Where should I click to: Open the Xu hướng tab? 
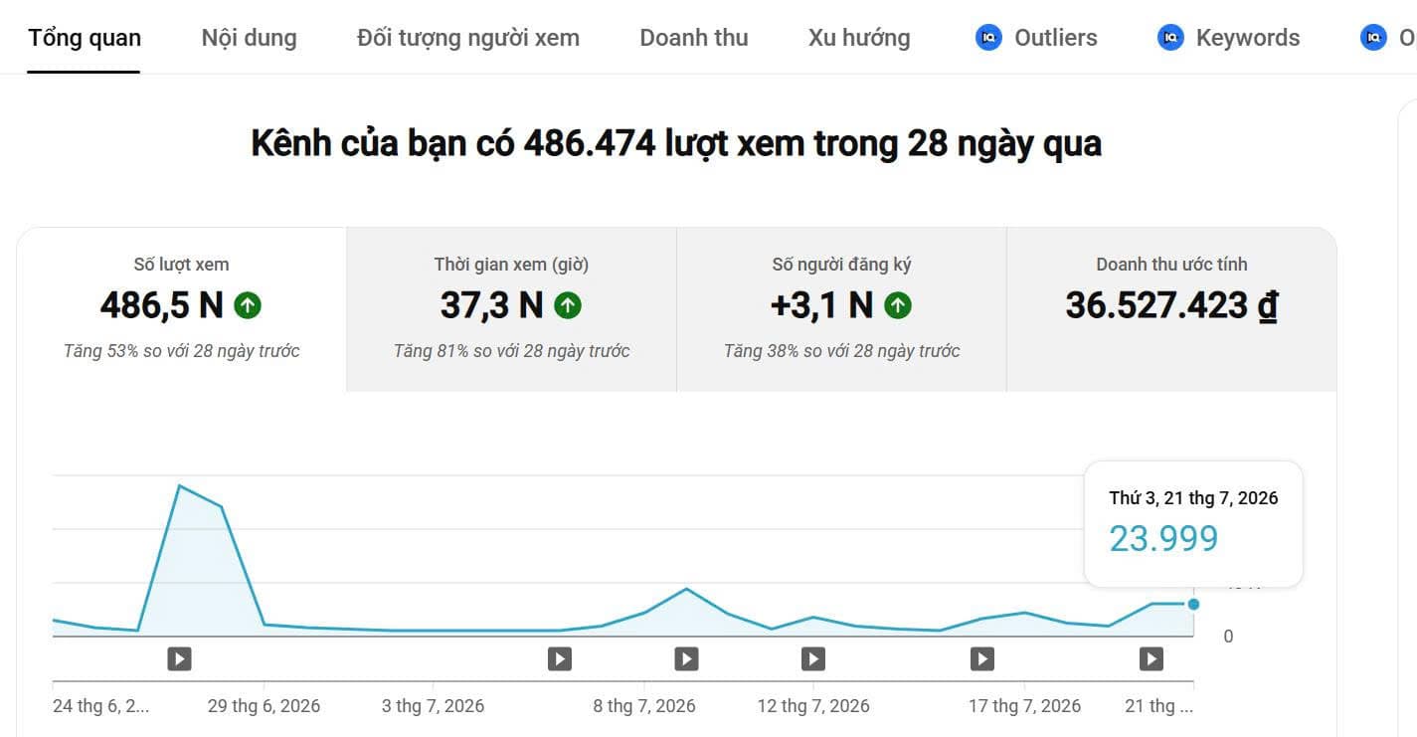pyautogui.click(x=859, y=38)
